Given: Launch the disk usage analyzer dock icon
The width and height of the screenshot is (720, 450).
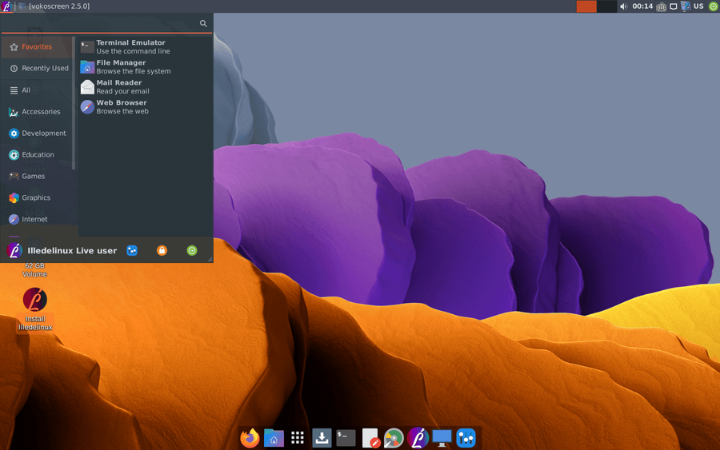Looking at the screenshot, I should coord(394,438).
